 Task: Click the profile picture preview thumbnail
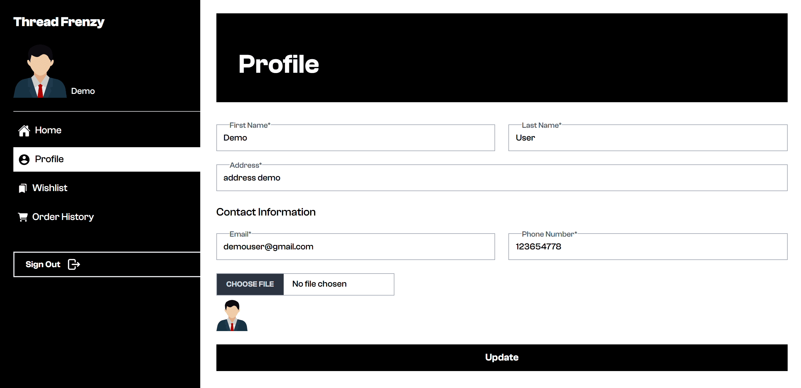pyautogui.click(x=232, y=315)
